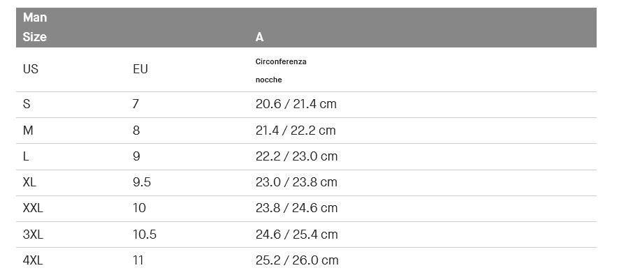
Task: Click the 3XL size cell
Action: [33, 235]
